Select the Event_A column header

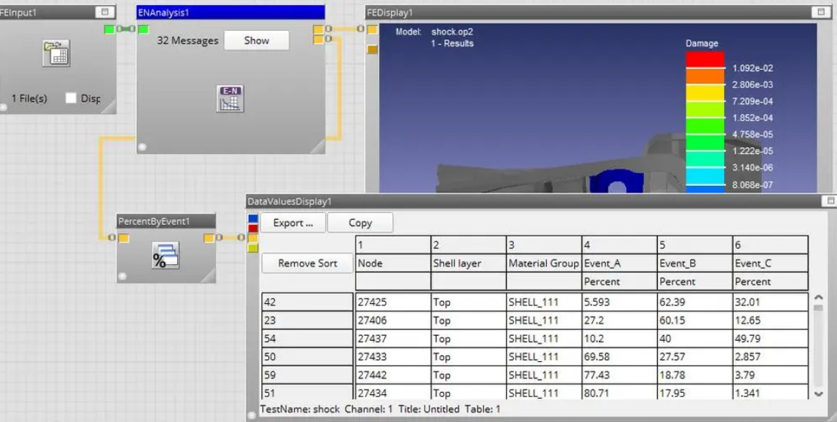pos(619,263)
